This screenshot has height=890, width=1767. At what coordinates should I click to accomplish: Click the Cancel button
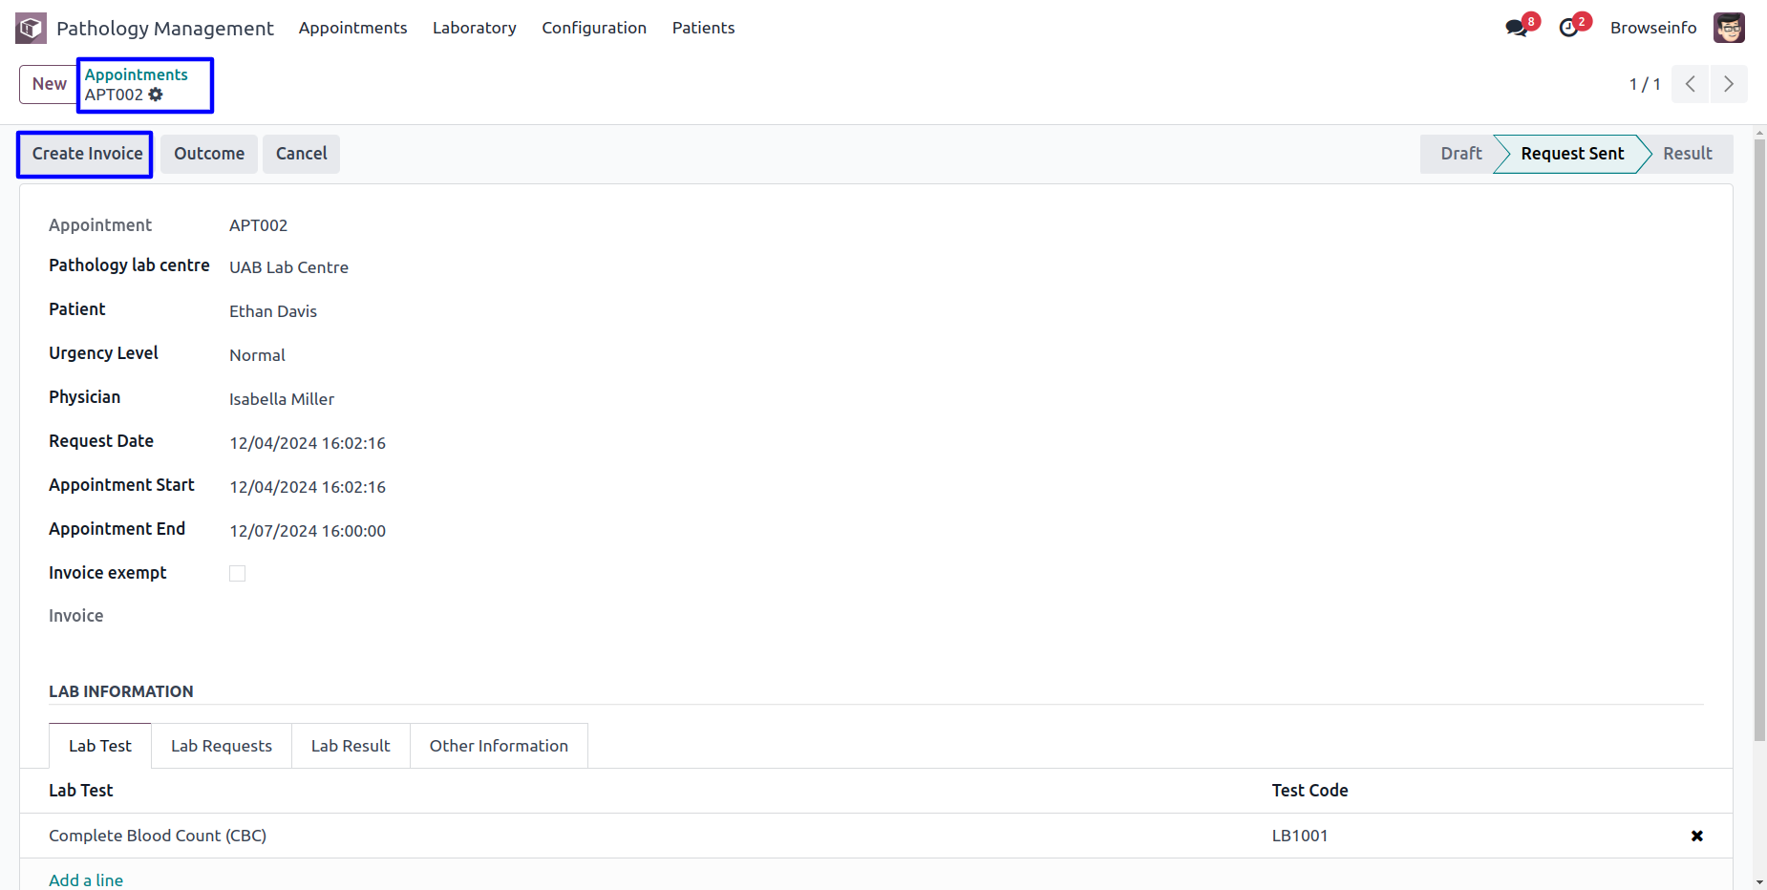point(302,154)
